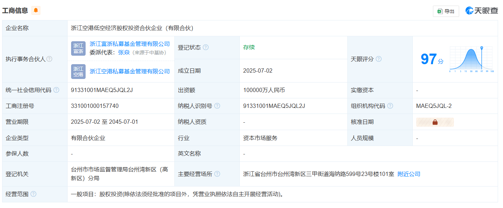Click the 有限合伙企业 enterprise type value
This screenshot has height=208, width=503.
(88, 138)
